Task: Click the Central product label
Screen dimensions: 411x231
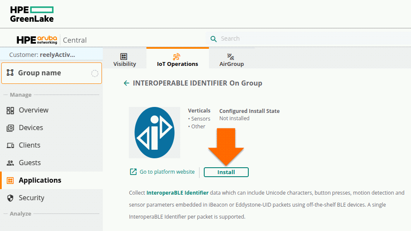Action: (74, 40)
